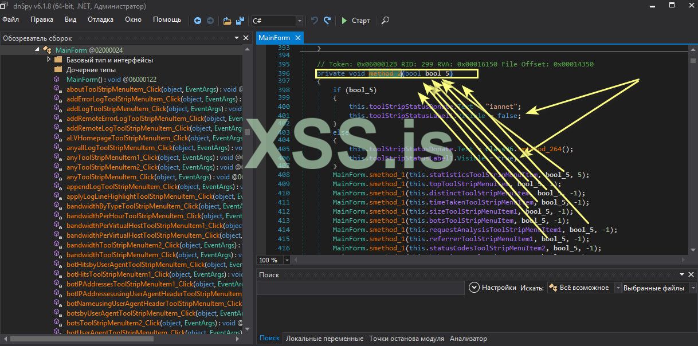698x346 pixels.
Task: Expand the Базовый тип и интерфейсы node
Action: pos(49,60)
